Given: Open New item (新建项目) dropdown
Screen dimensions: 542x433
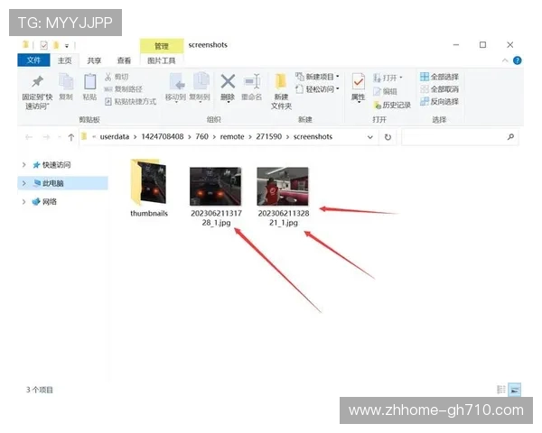Looking at the screenshot, I should [x=317, y=77].
